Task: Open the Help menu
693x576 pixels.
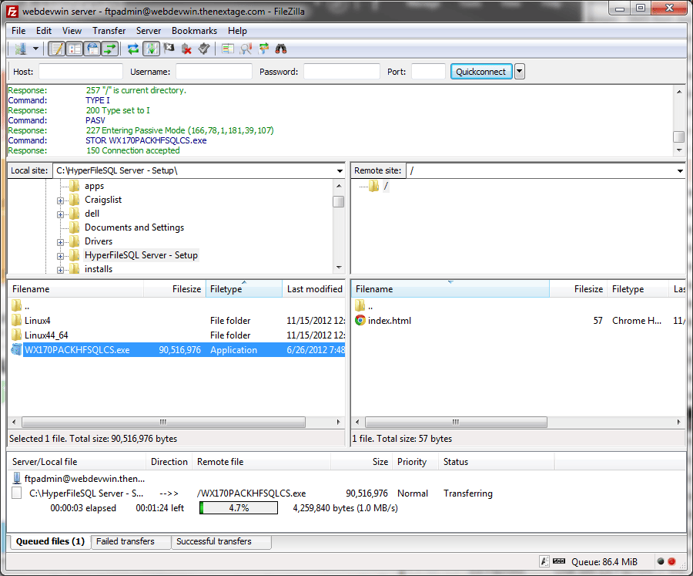Action: (x=237, y=31)
